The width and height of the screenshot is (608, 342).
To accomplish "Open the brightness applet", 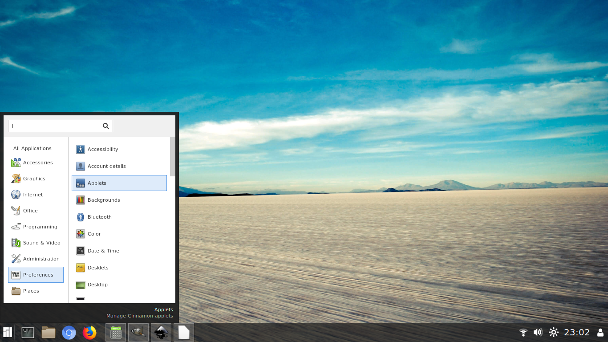I will pyautogui.click(x=554, y=332).
